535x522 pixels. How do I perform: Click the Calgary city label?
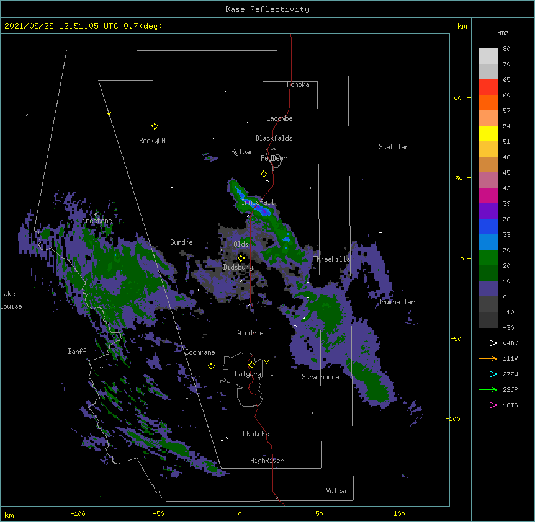(248, 374)
